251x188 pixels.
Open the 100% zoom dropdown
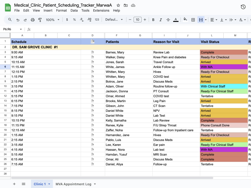click(53, 20)
